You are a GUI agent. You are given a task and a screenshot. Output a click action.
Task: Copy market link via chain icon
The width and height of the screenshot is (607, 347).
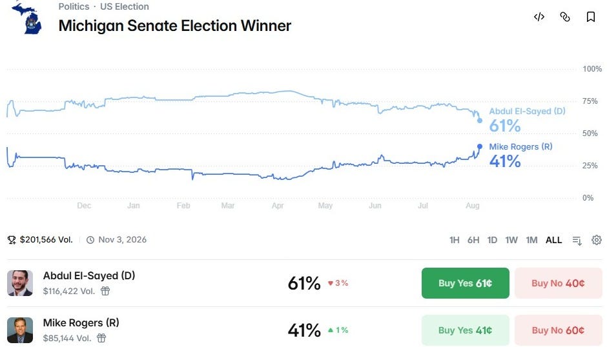565,17
